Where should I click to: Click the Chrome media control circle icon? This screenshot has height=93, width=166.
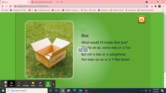(147, 2)
